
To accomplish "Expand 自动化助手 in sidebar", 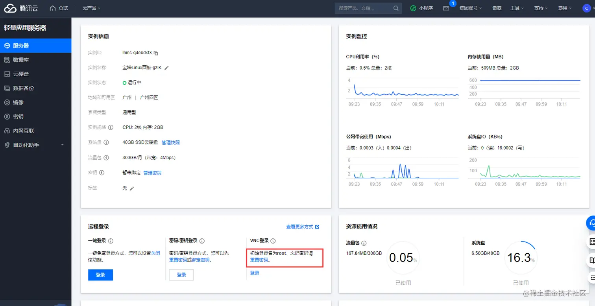I will tap(62, 145).
